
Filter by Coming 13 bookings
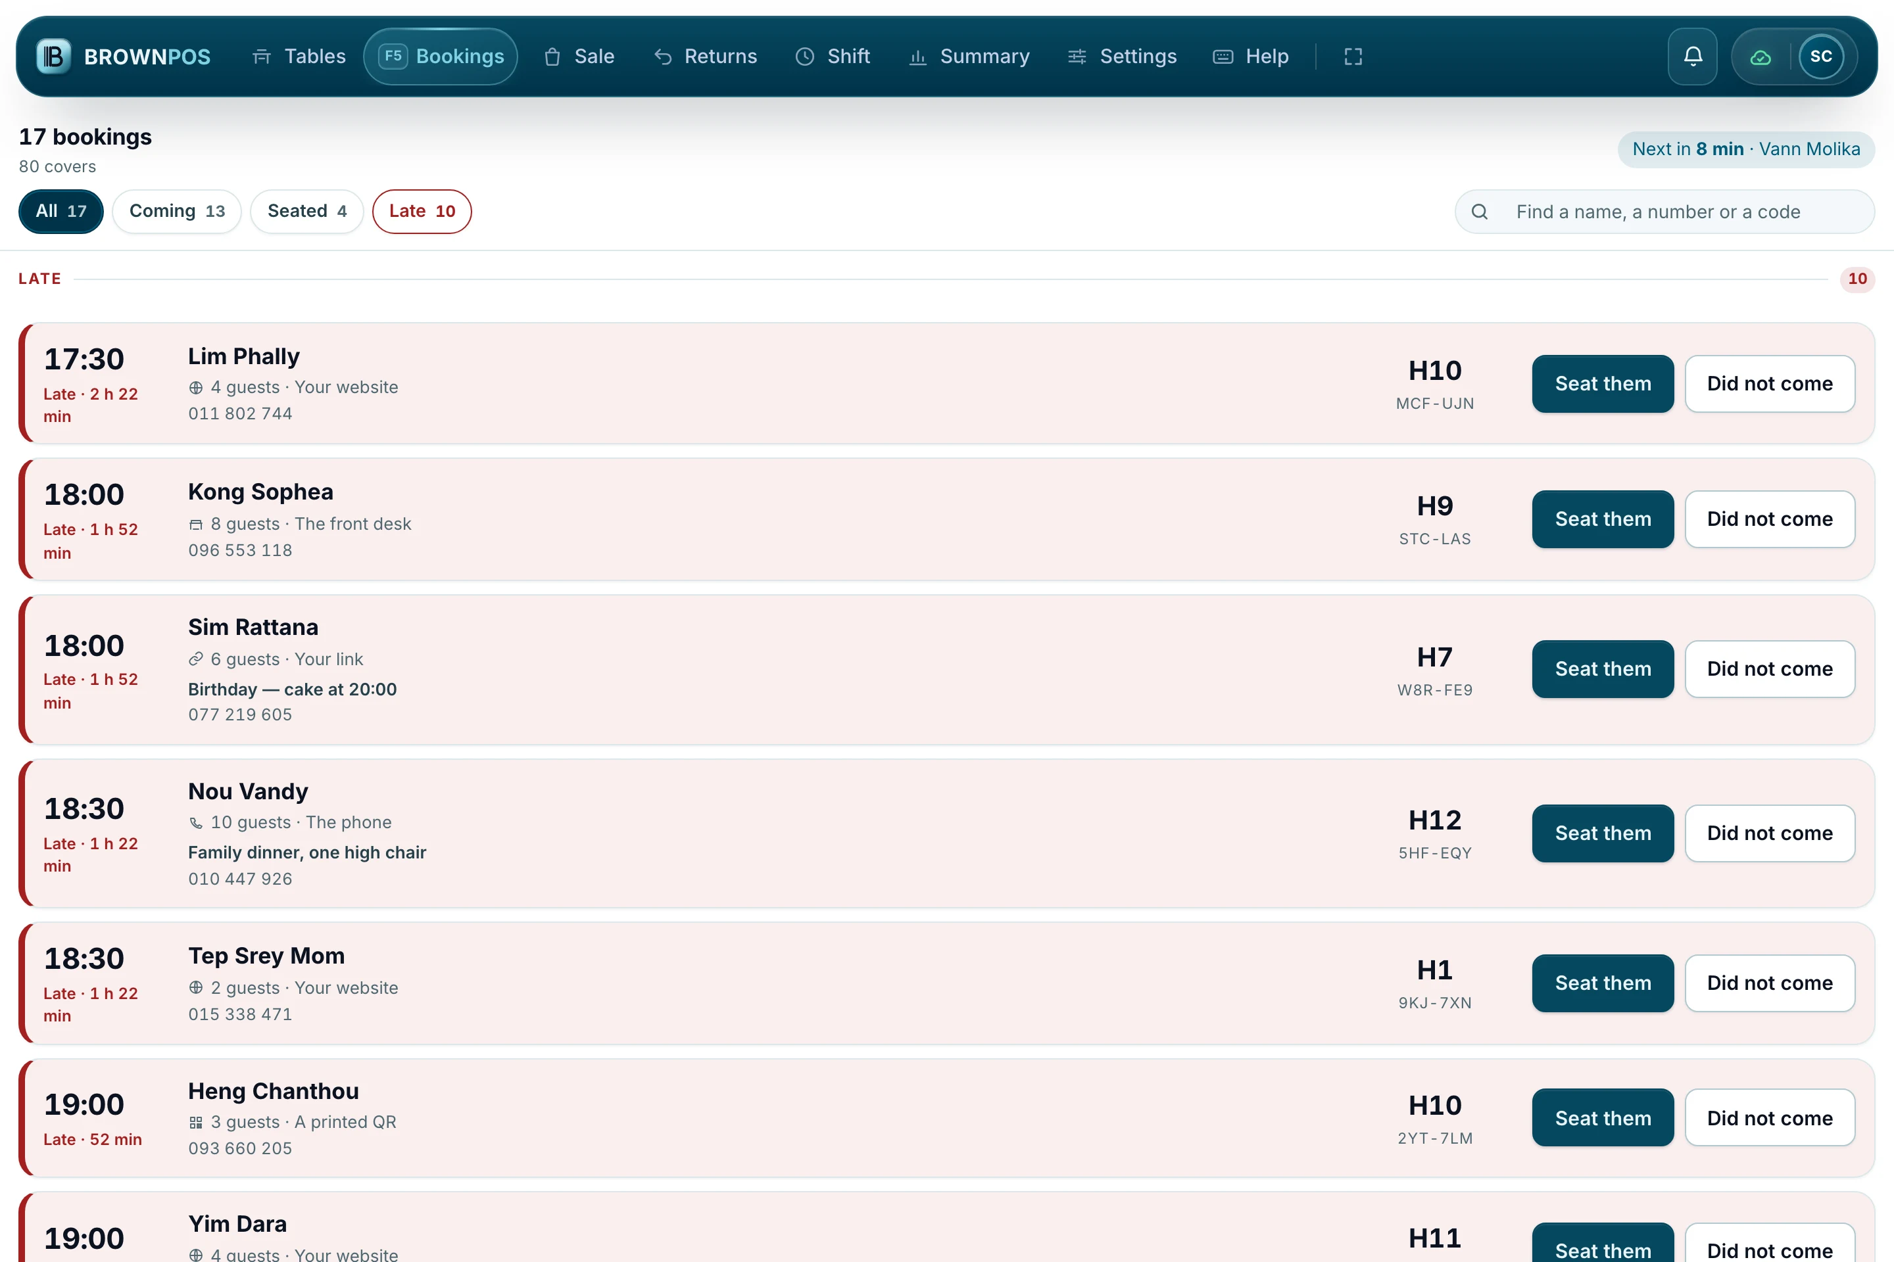pyautogui.click(x=177, y=212)
